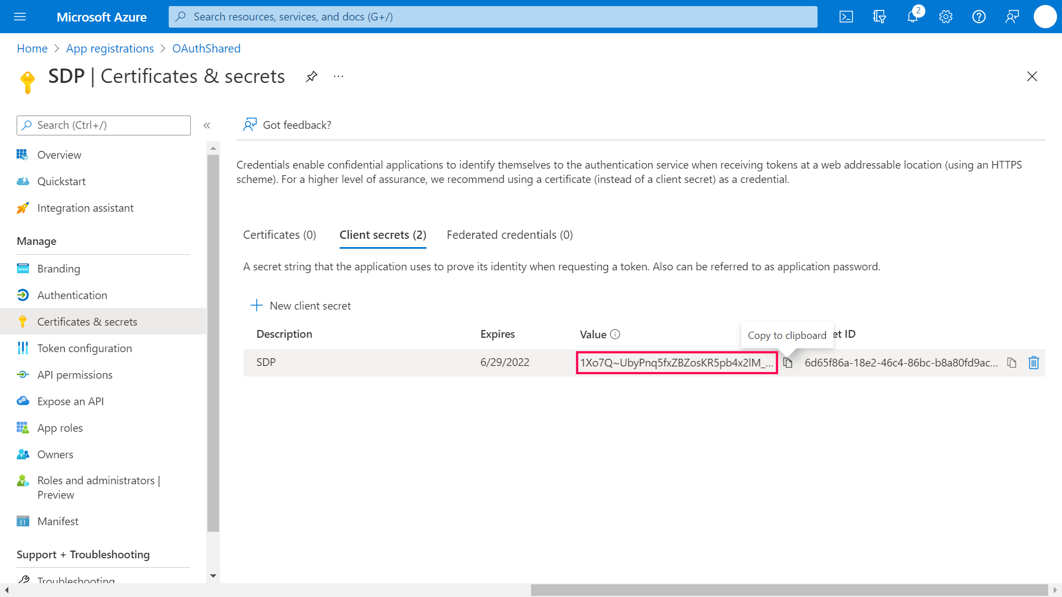Open the portal hamburger menu
Image resolution: width=1062 pixels, height=597 pixels.
20,17
